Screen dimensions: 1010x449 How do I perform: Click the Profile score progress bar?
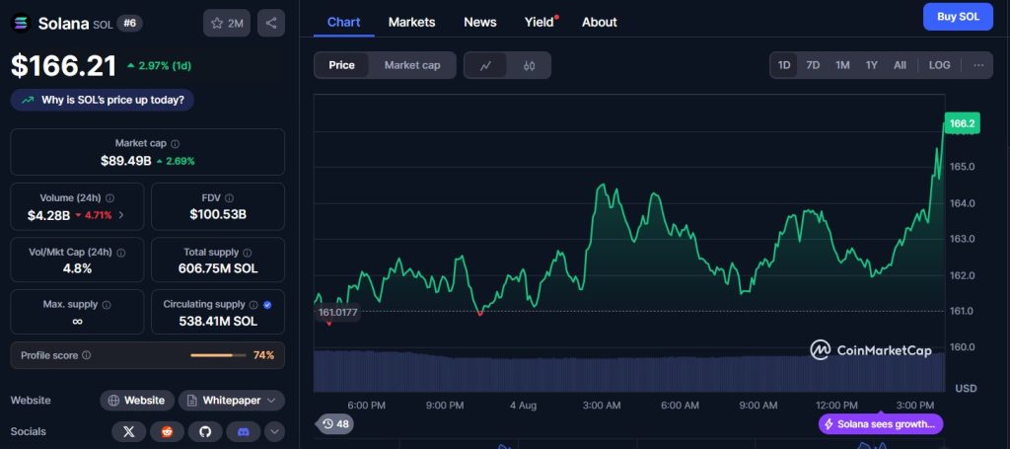point(212,355)
